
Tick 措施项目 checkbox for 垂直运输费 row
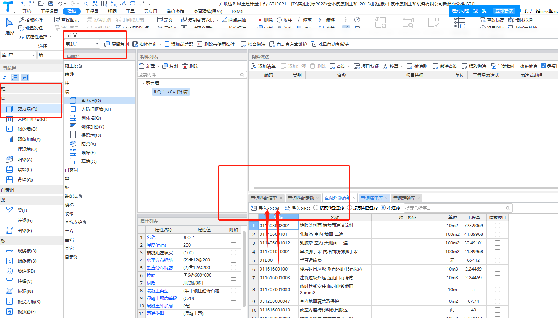[x=498, y=260]
